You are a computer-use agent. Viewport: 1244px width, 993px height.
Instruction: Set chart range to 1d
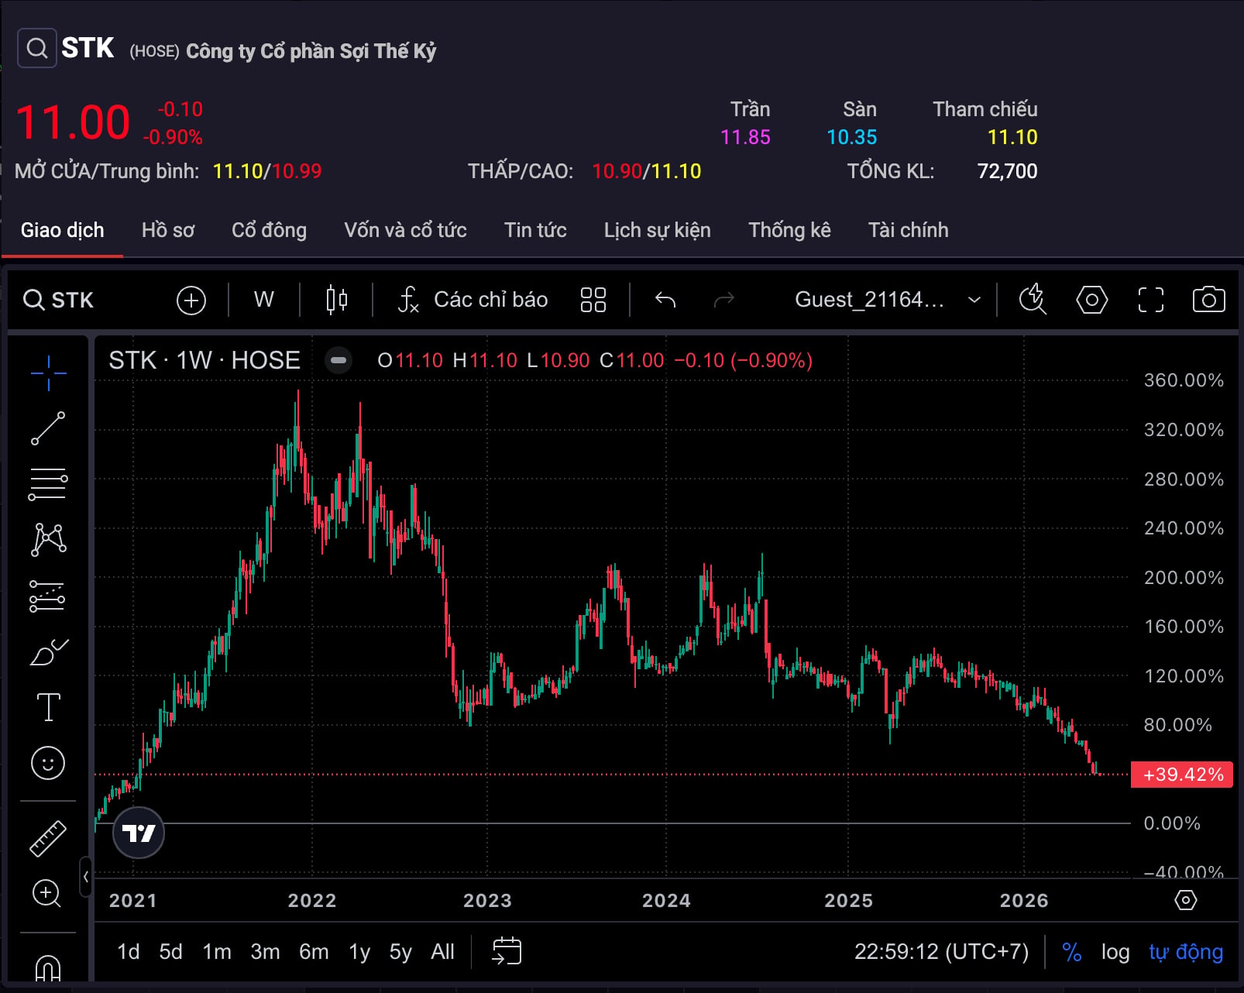[x=129, y=952]
